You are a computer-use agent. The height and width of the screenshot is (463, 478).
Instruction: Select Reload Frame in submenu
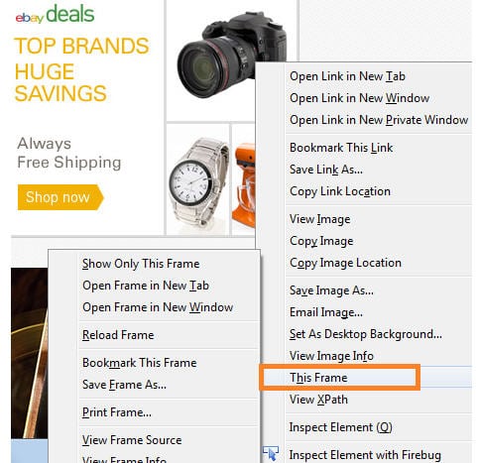118,335
